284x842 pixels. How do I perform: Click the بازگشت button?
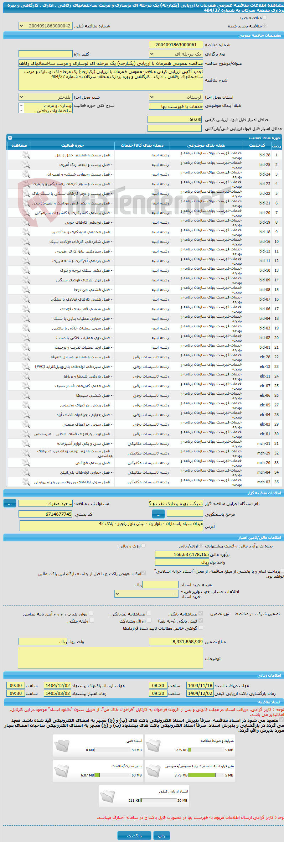pyautogui.click(x=134, y=836)
